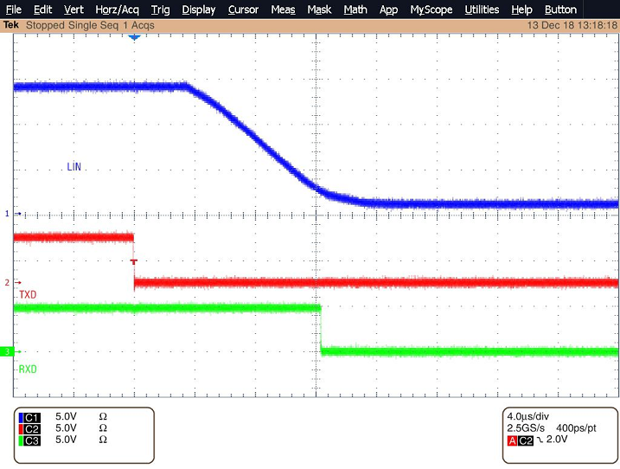Viewport: 620px width, 469px height.
Task: Select channel 1 ground reference marker
Action: tap(13, 214)
